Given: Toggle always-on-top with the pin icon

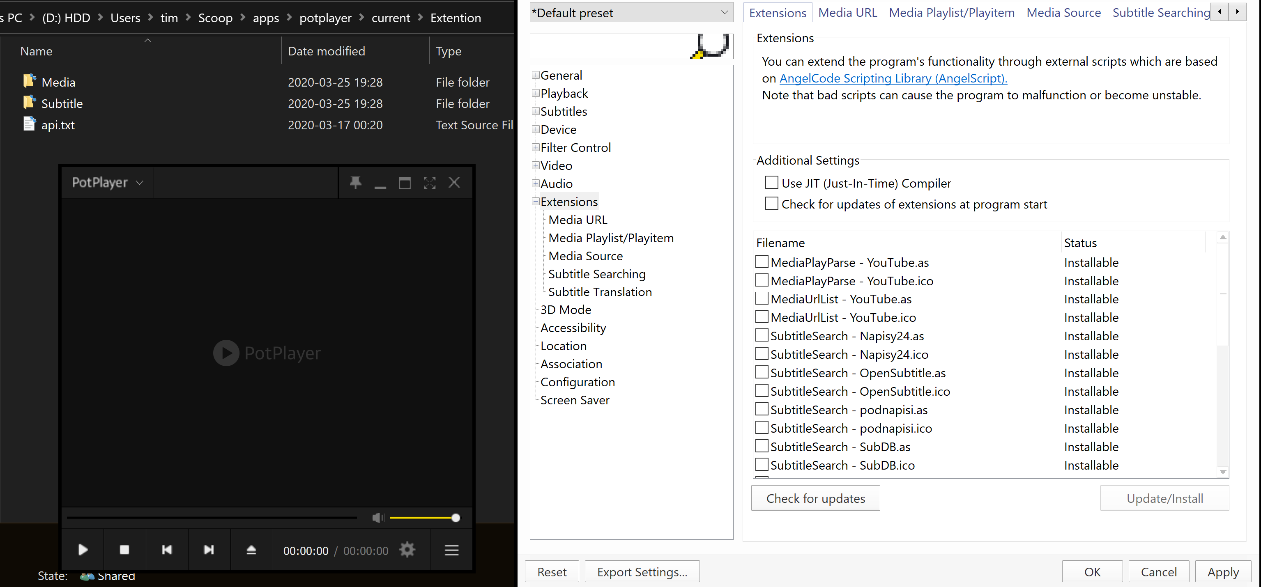Looking at the screenshot, I should [355, 182].
